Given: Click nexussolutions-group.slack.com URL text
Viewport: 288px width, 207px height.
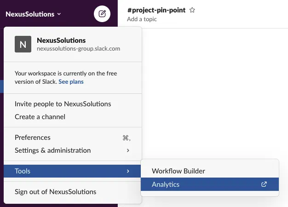Looking at the screenshot, I should [78, 49].
